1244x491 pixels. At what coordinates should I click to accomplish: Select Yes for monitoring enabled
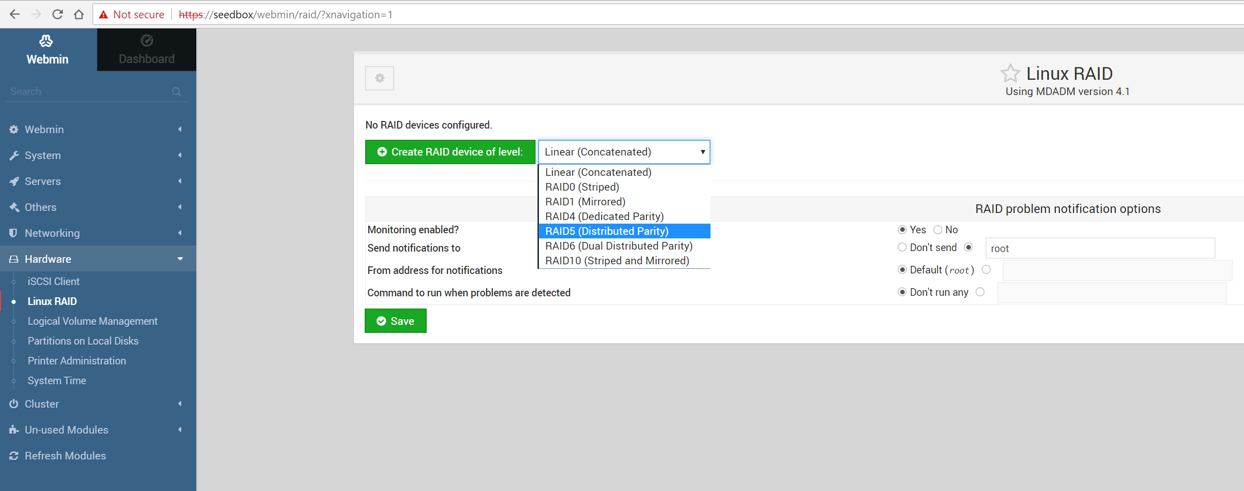click(902, 230)
